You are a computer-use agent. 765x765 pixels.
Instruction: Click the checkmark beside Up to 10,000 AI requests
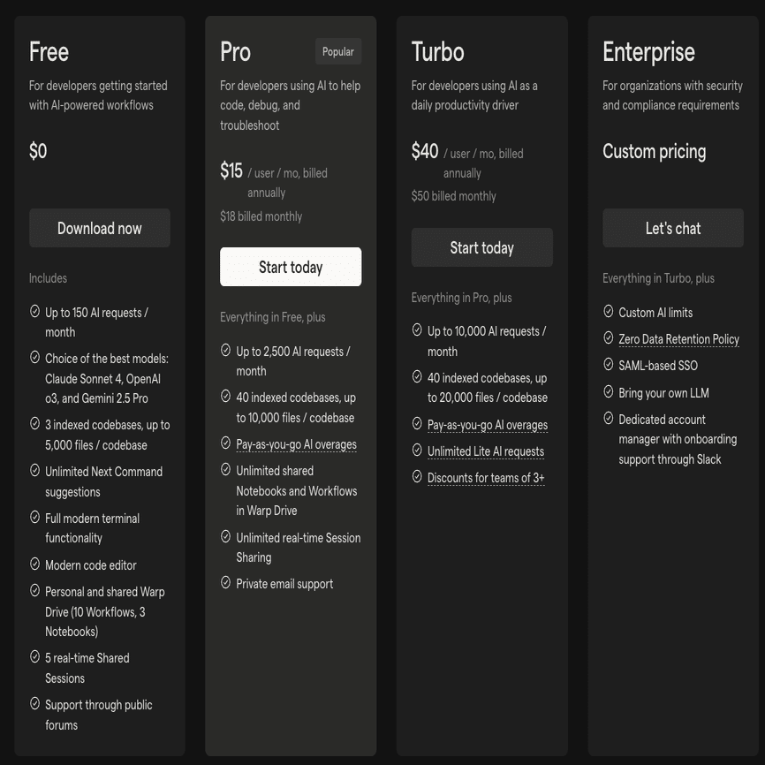(x=418, y=330)
